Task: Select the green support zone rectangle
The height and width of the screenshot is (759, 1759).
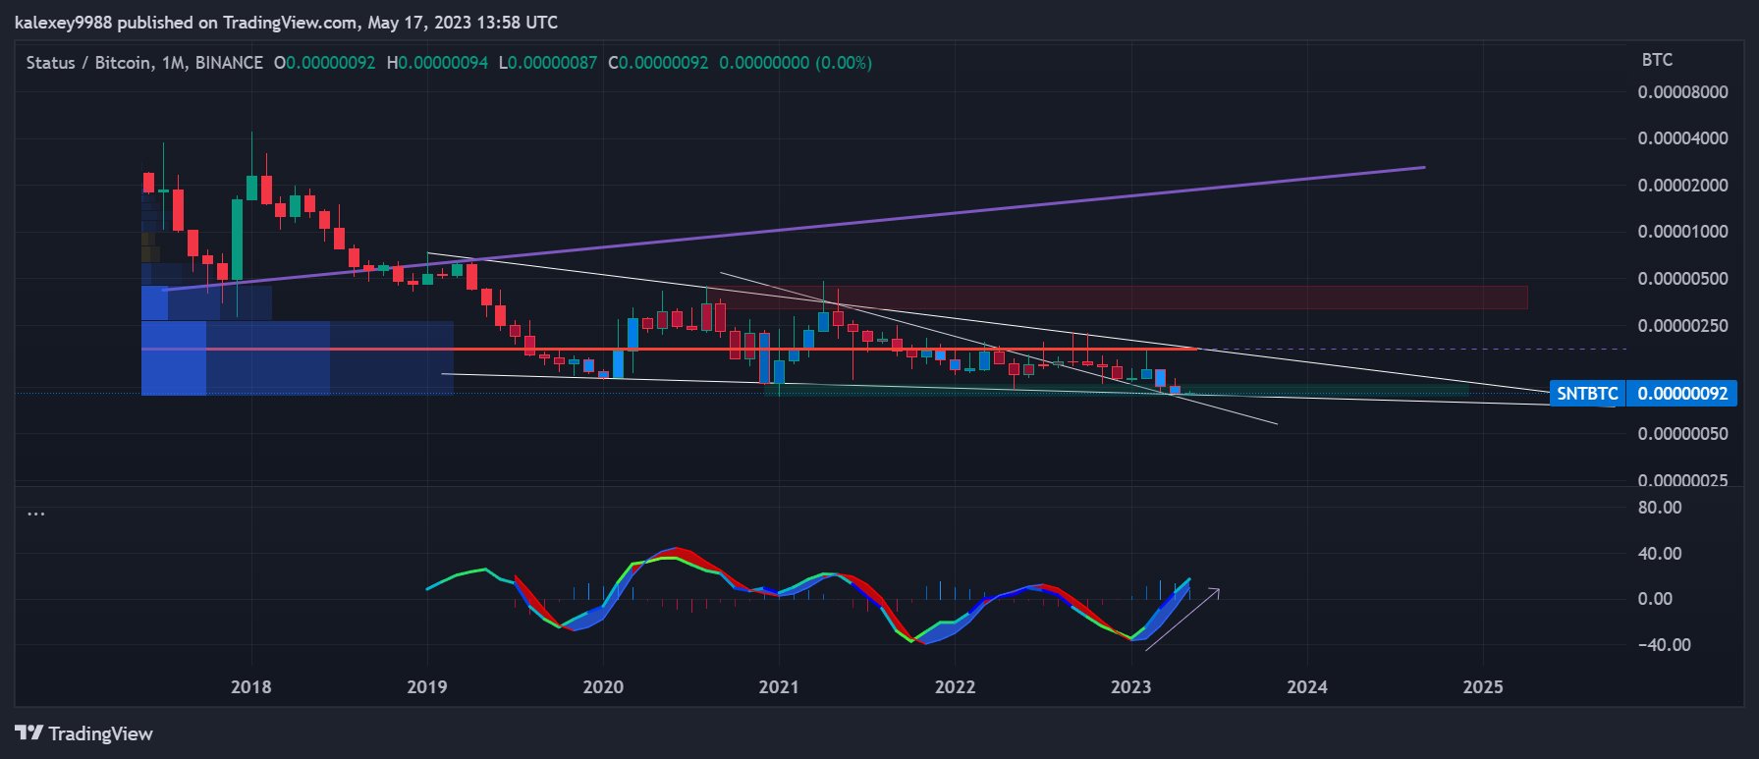Action: pos(1116,390)
